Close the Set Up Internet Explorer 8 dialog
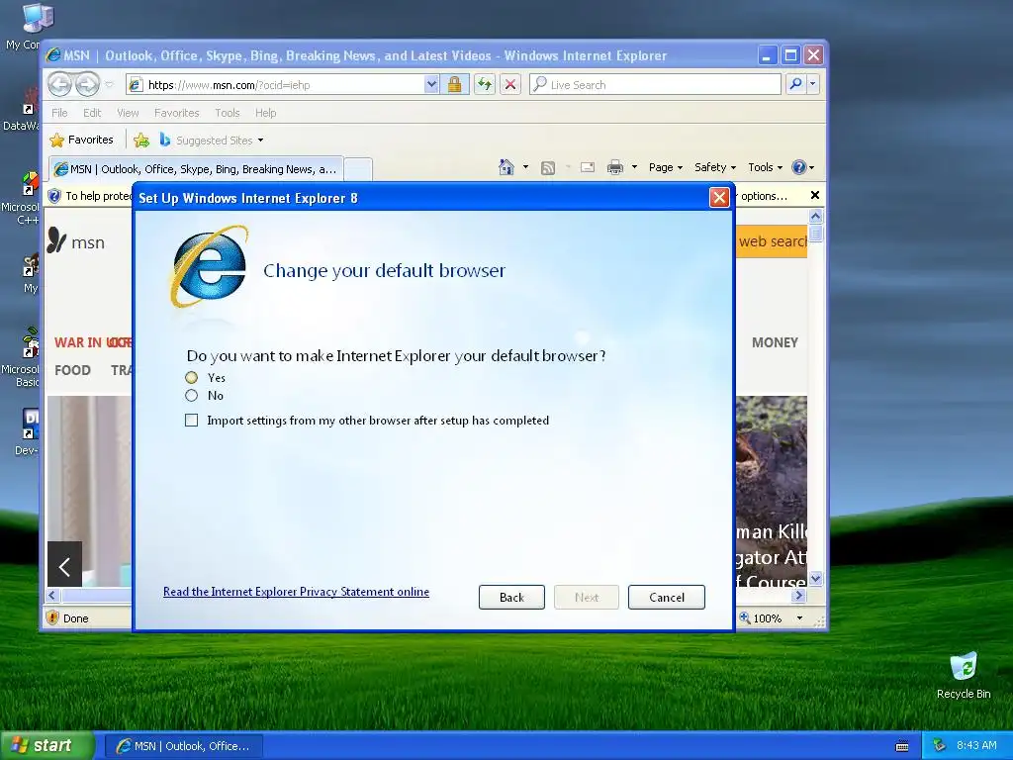 pos(719,197)
